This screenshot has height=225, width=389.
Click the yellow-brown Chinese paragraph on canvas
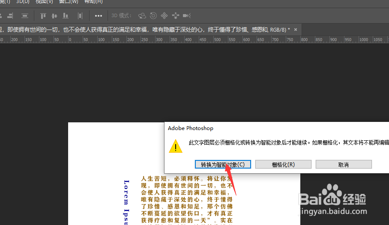coord(186,200)
